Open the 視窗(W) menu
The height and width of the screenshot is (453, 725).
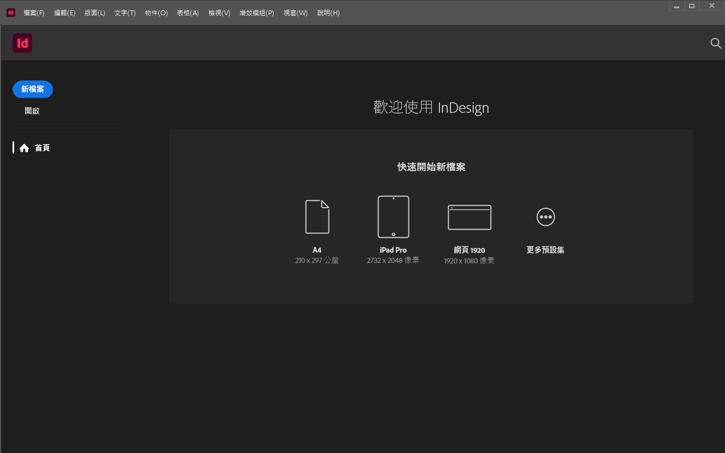[x=295, y=13]
